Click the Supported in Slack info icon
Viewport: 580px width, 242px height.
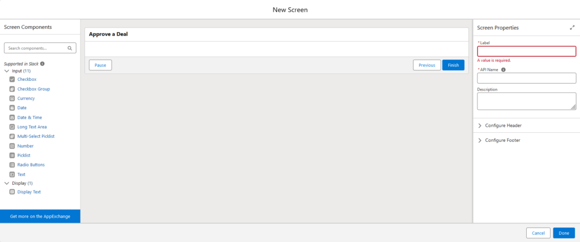point(42,64)
